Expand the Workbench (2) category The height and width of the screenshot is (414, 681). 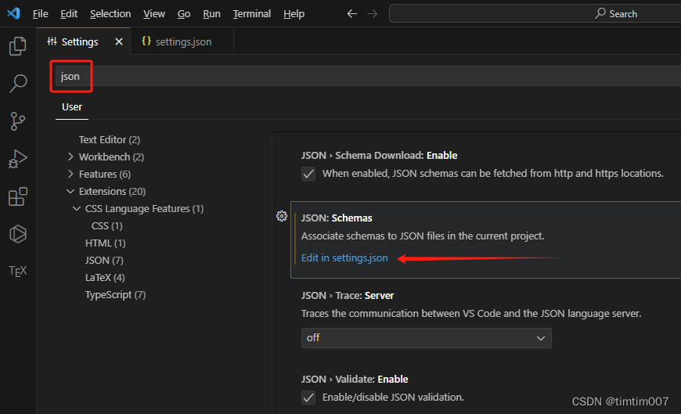[70, 157]
